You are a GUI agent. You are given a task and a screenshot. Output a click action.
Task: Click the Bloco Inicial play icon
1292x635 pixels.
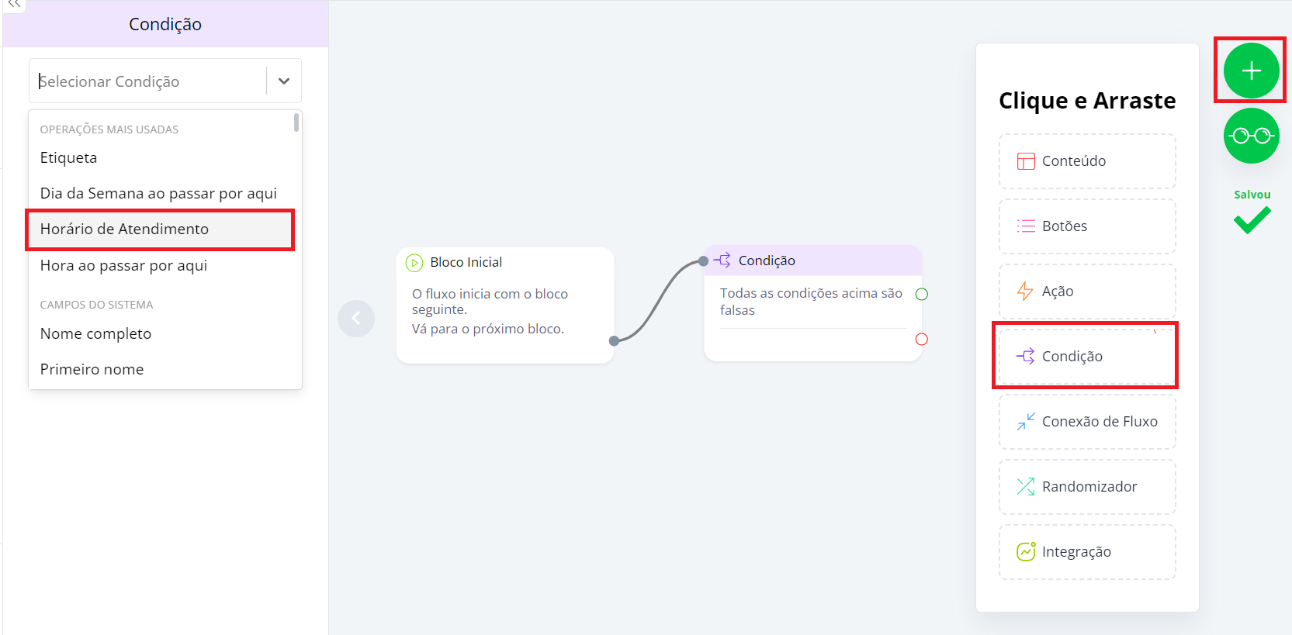414,263
